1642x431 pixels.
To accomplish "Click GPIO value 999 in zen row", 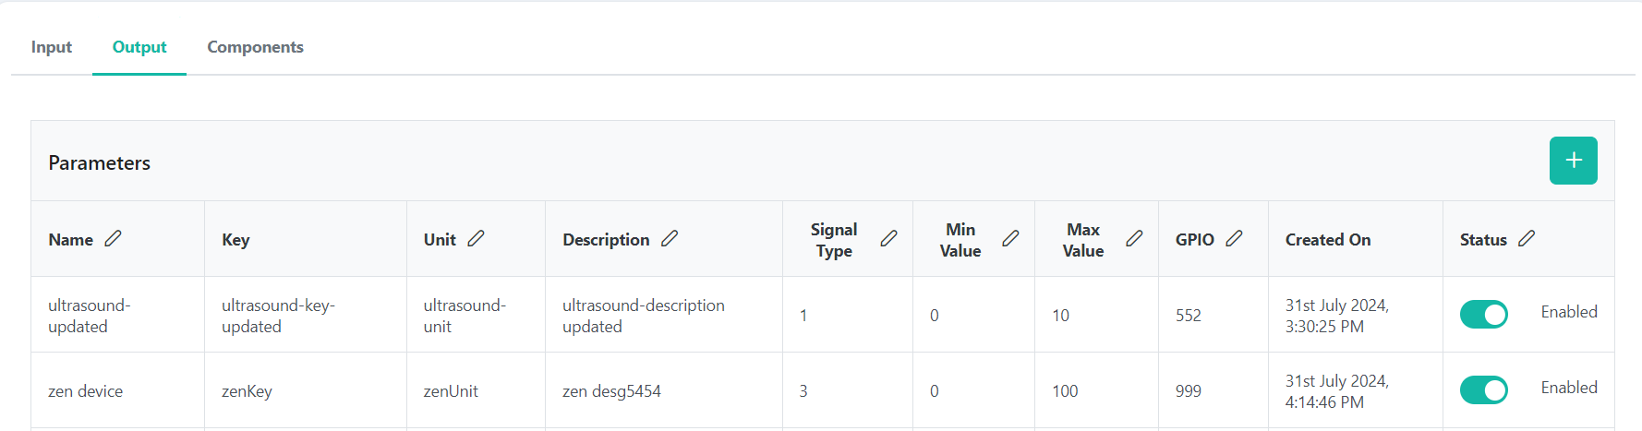I will pyautogui.click(x=1189, y=391).
